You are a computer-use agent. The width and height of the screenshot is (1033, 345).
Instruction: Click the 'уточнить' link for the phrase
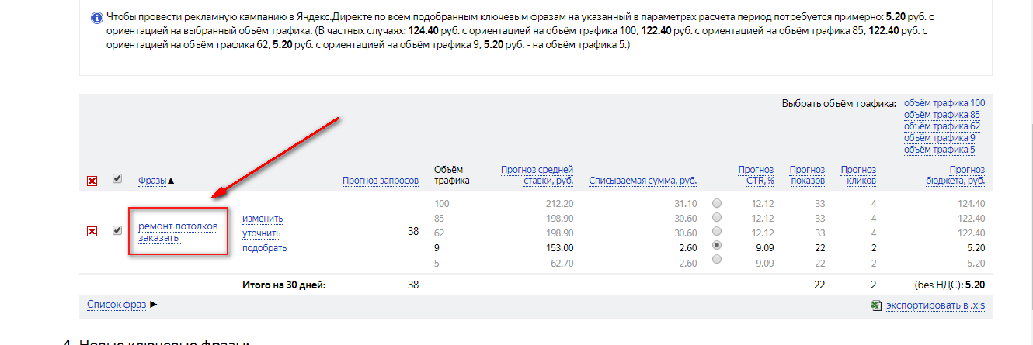(x=261, y=233)
